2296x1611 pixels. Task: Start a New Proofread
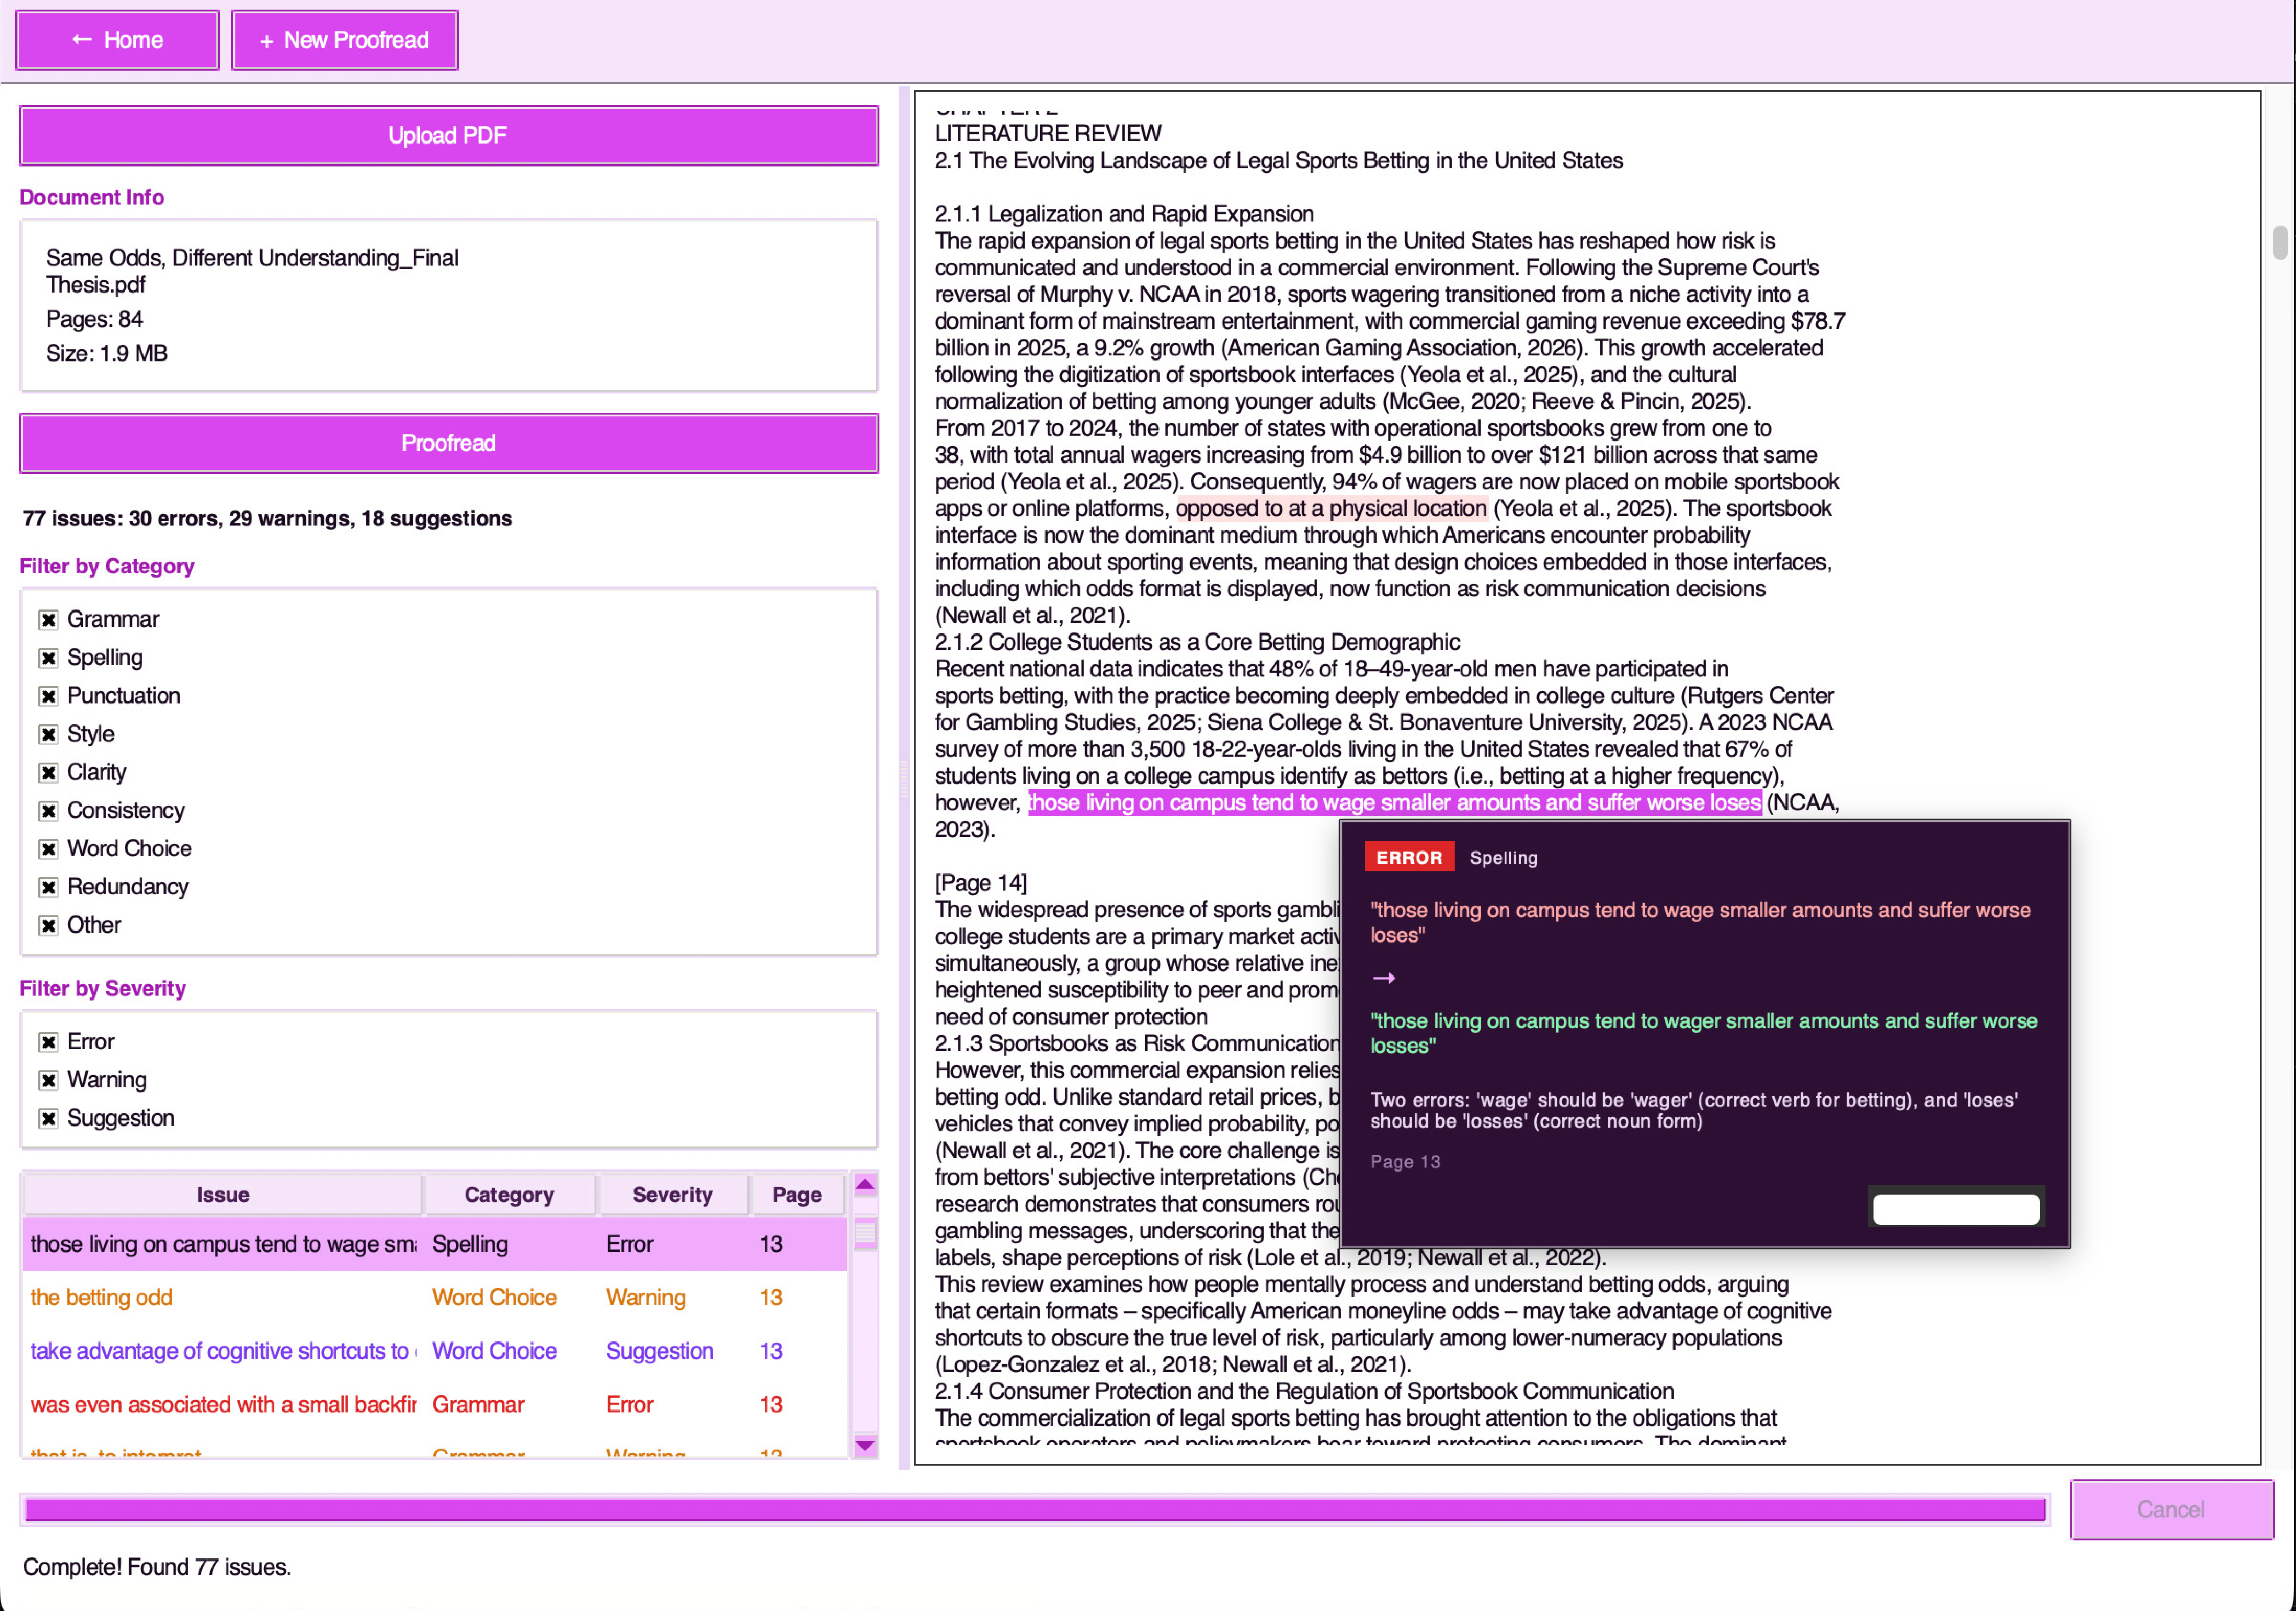[344, 40]
